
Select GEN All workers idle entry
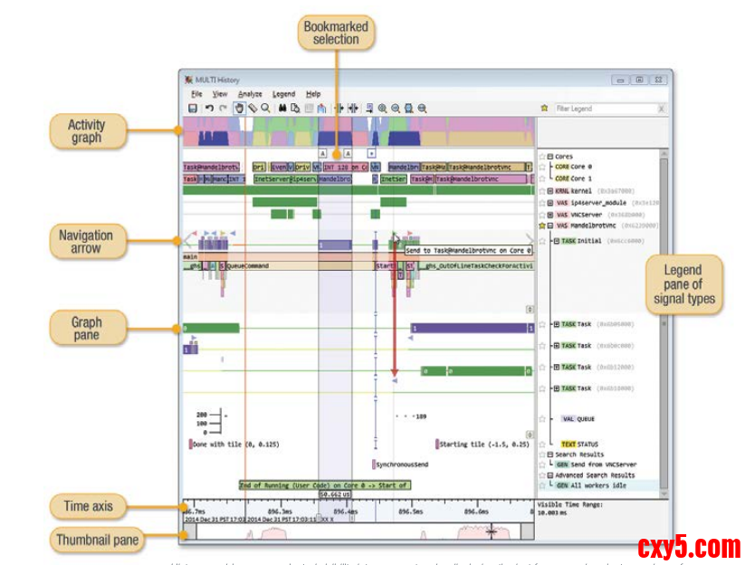tap(591, 485)
